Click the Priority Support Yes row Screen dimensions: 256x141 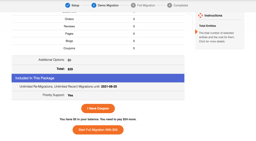coord(98,95)
